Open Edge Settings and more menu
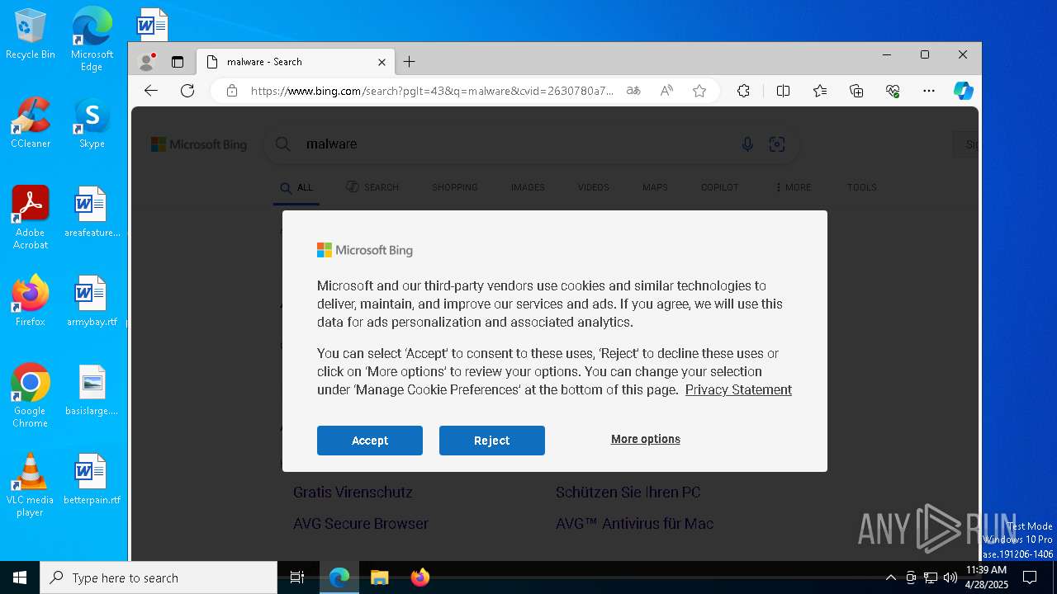This screenshot has width=1057, height=594. click(x=929, y=91)
